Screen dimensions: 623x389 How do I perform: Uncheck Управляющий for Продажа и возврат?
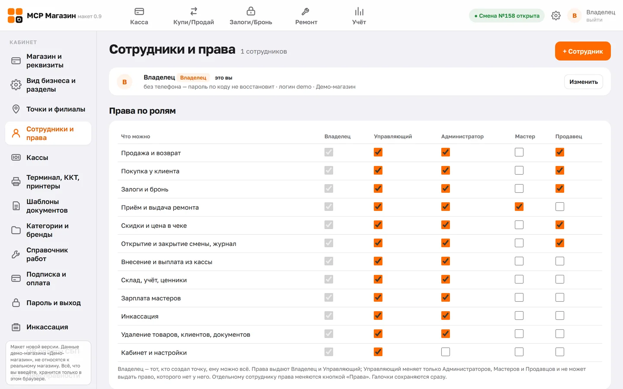point(378,152)
